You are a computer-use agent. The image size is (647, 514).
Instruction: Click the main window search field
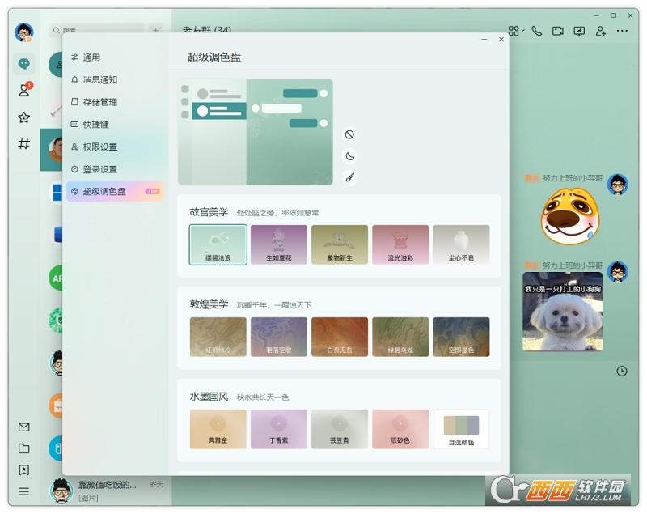(97, 30)
